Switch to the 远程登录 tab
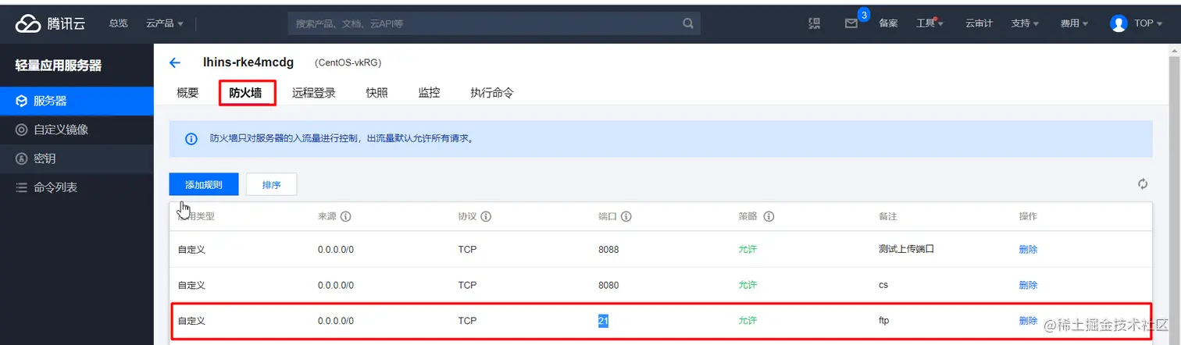 click(x=314, y=93)
